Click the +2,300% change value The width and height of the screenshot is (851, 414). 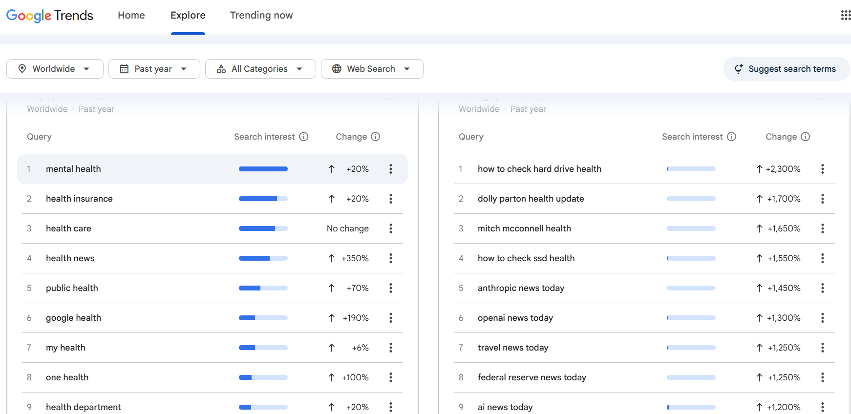pyautogui.click(x=783, y=169)
